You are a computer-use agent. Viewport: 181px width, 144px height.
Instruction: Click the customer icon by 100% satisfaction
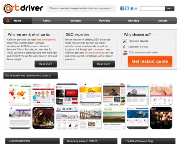tap(125, 53)
